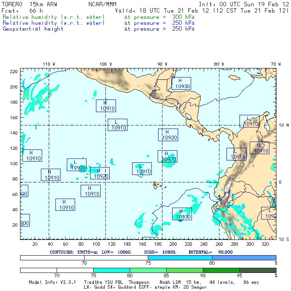
Task: Click 'Model Info: V3.3.1' text
Action: [x=52, y=282]
